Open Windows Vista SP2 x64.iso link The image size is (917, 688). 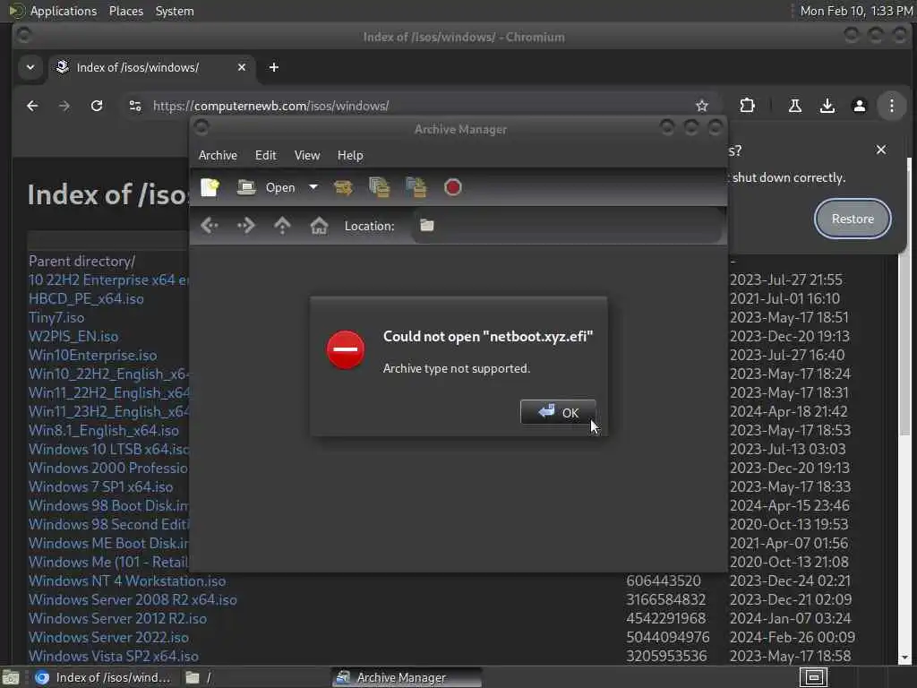[114, 656]
